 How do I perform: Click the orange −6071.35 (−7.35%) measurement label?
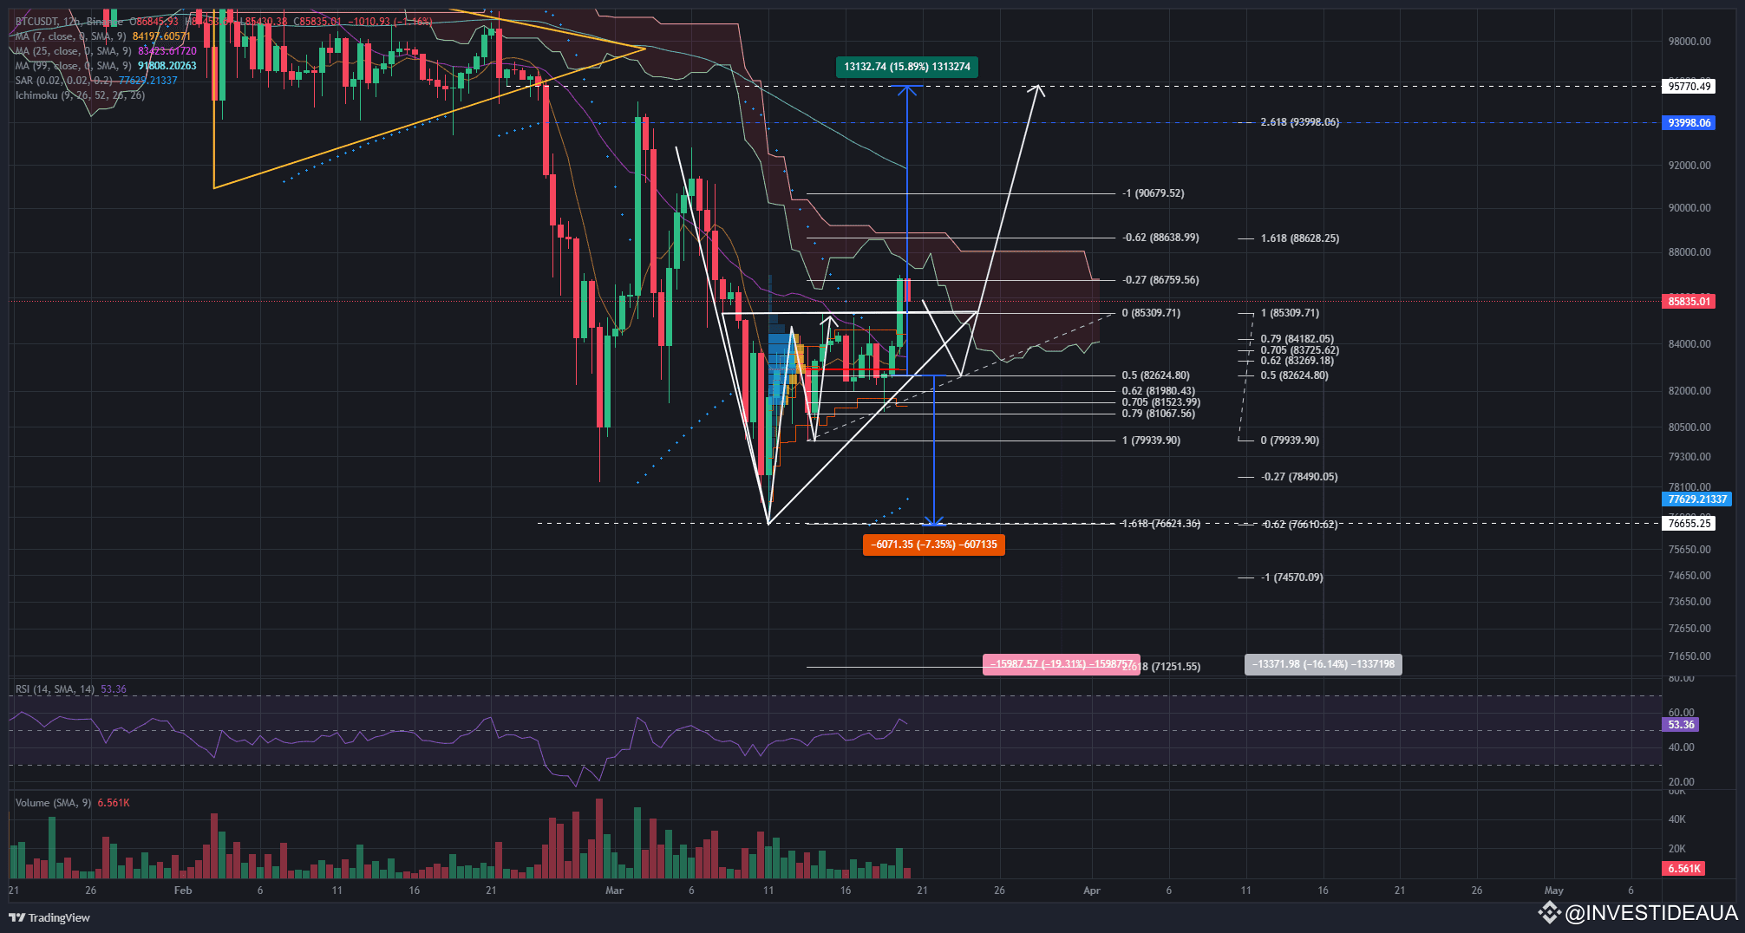coord(933,545)
